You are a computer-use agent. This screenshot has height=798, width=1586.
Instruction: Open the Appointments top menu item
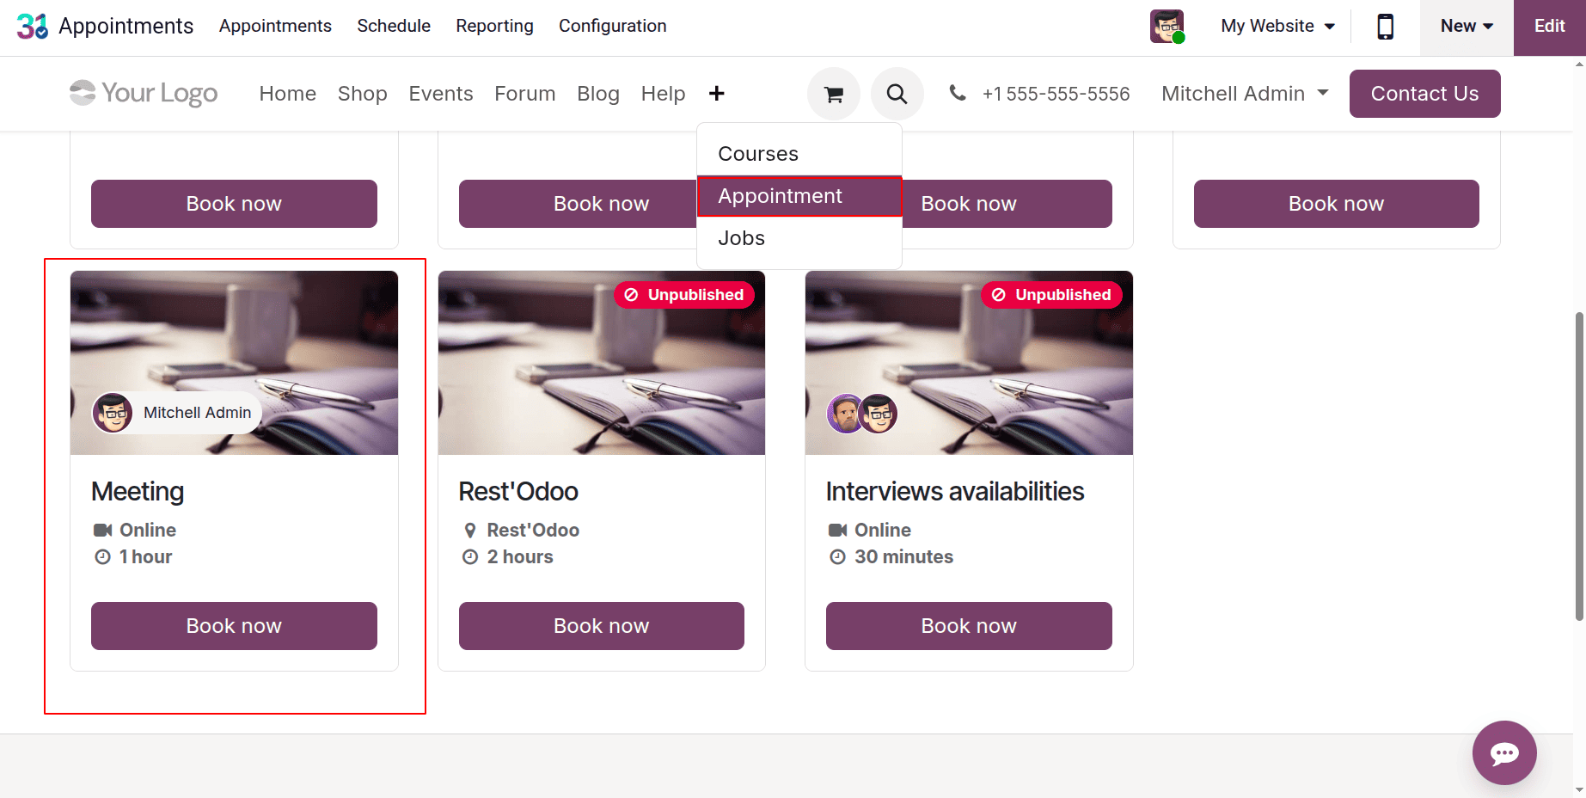275,26
